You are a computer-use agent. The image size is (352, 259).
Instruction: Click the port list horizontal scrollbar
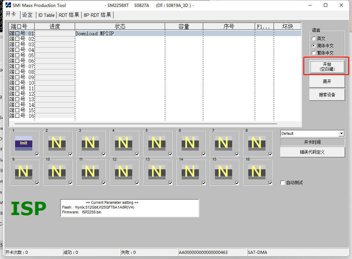(x=146, y=123)
